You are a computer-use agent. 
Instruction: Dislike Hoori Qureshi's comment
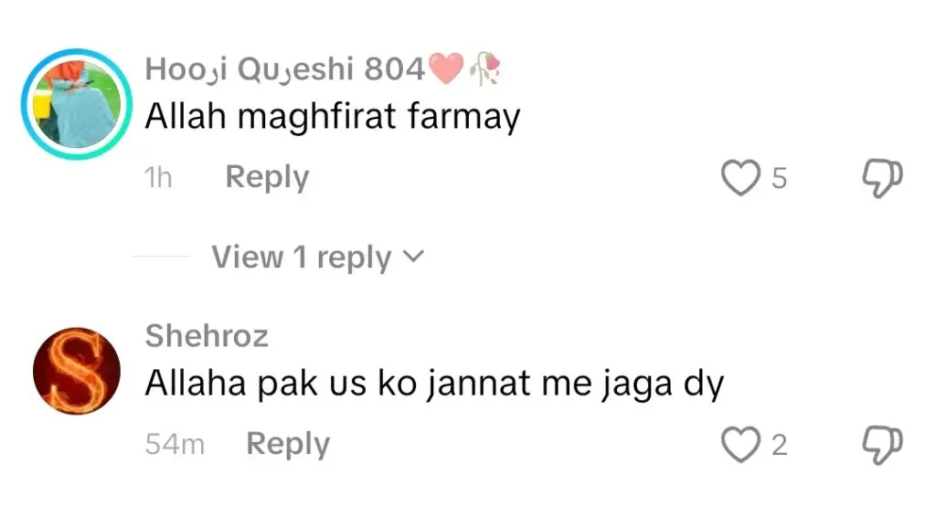882,178
